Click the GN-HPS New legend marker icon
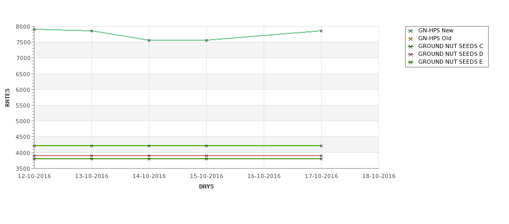 (x=411, y=31)
